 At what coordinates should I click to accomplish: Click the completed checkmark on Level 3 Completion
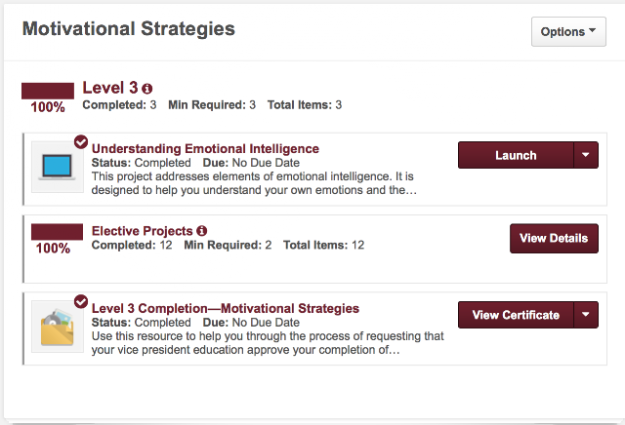coord(81,301)
